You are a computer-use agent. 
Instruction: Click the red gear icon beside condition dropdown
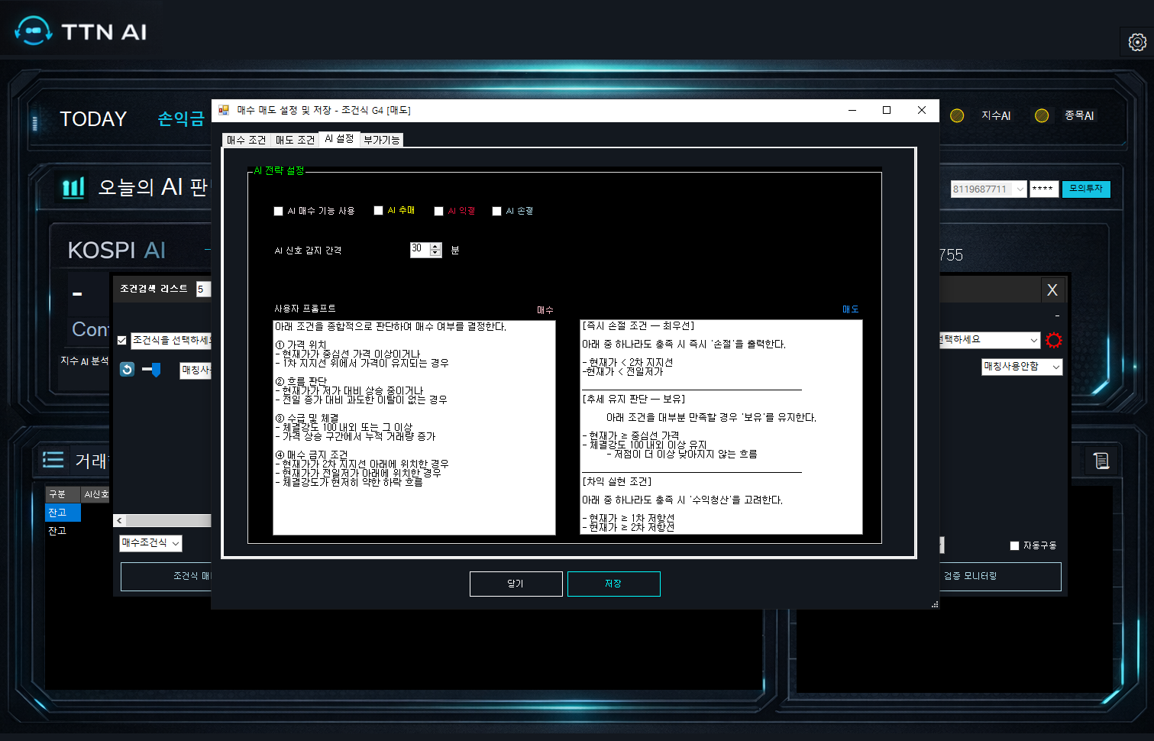click(1054, 340)
